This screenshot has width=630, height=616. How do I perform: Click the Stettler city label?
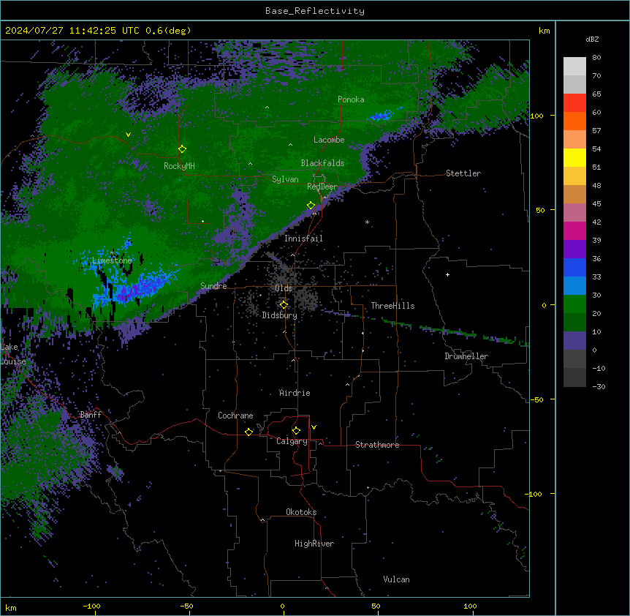[463, 173]
